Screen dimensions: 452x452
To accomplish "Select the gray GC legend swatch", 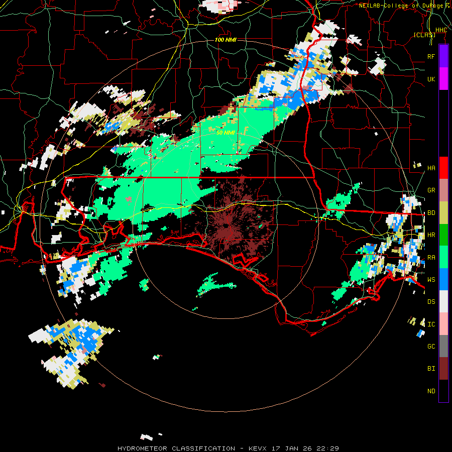I will pos(443,346).
